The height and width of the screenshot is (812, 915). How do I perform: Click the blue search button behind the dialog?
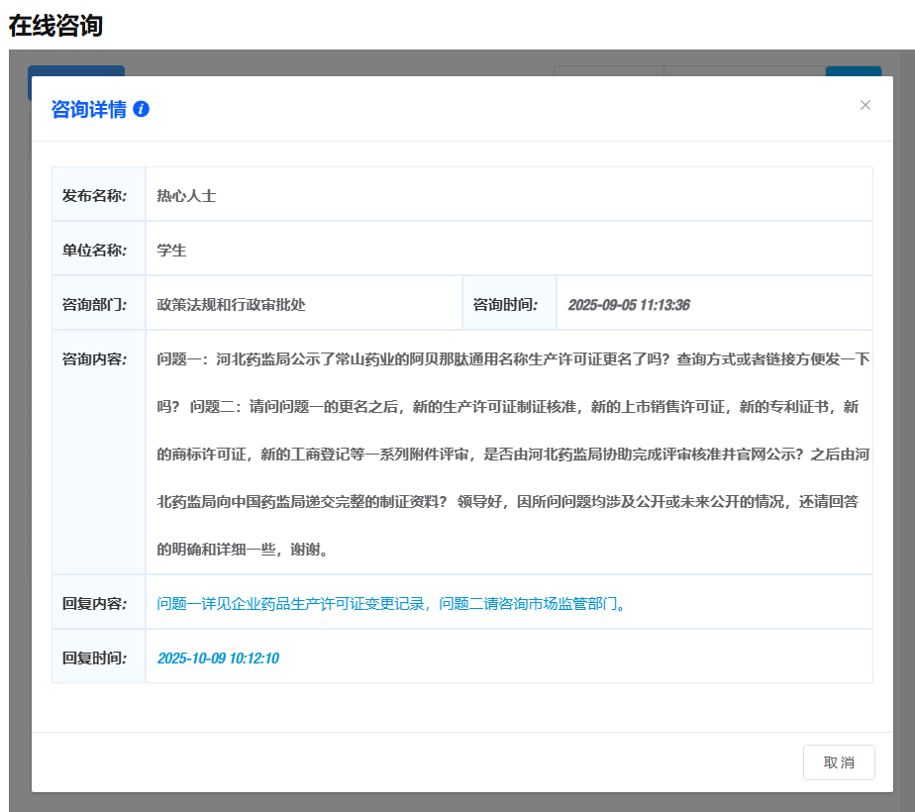[853, 70]
